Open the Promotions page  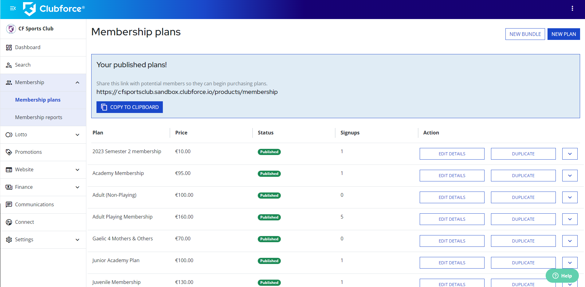pyautogui.click(x=43, y=152)
